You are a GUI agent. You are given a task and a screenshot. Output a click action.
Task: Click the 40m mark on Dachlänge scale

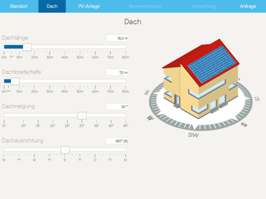[x=65, y=57]
